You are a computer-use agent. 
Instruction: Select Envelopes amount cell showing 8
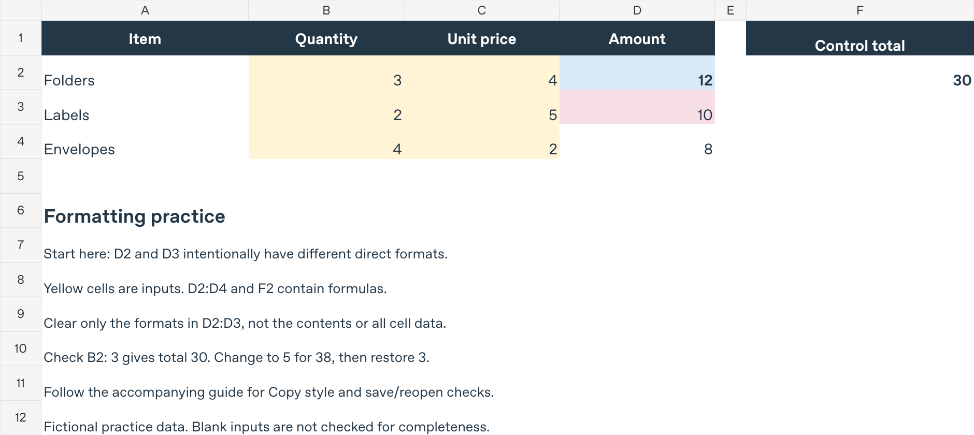(x=637, y=142)
